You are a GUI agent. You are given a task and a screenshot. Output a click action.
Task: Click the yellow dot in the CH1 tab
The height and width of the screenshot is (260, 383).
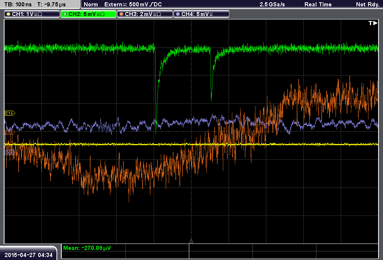coord(9,14)
